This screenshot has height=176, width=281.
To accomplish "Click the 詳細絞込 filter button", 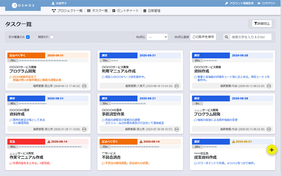I will click(262, 24).
